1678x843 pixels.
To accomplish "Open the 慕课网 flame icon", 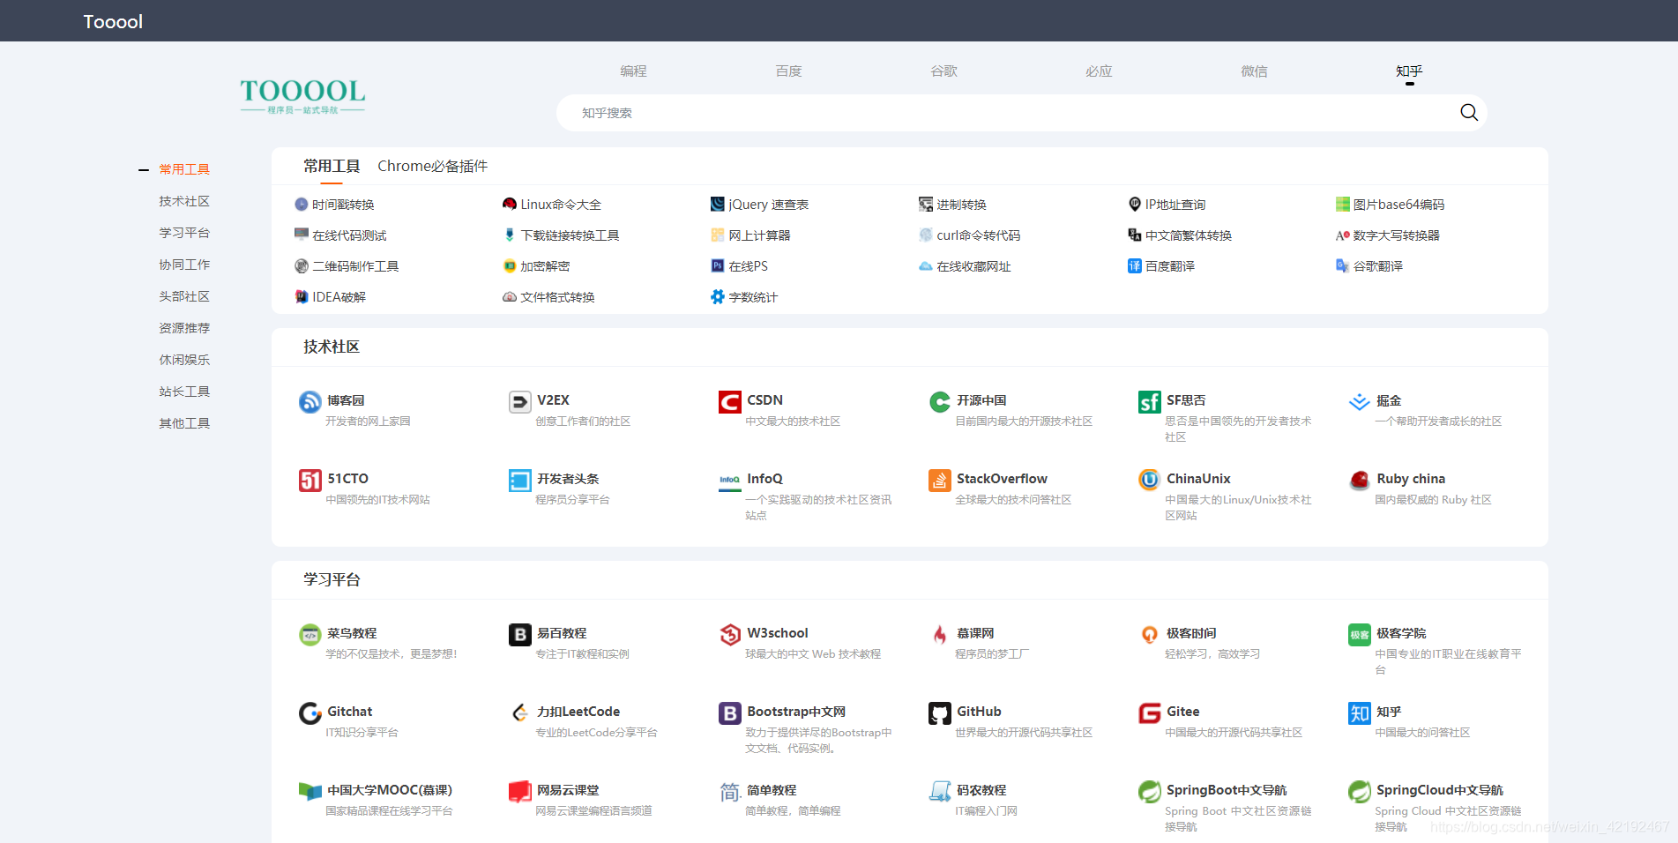I will (x=939, y=635).
